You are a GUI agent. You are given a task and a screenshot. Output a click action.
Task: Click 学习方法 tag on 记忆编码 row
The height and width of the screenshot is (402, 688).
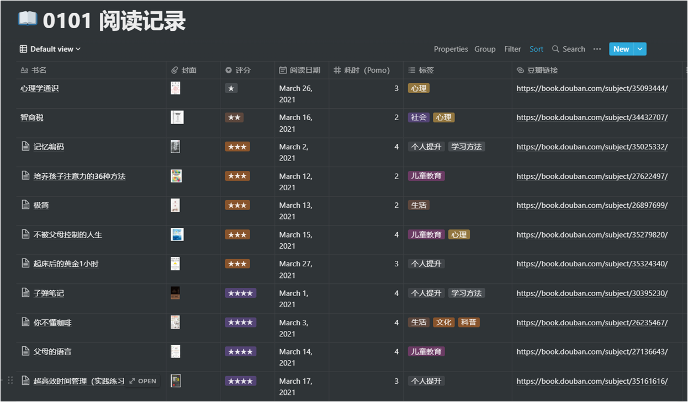pos(467,147)
